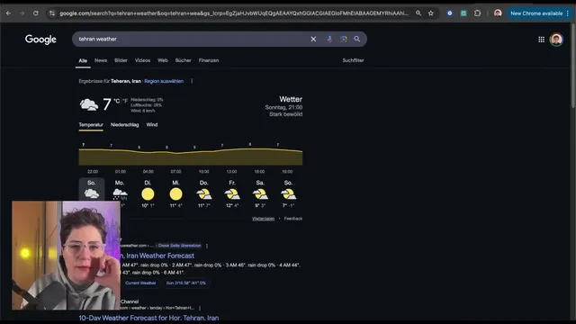Bookmark this page with the star icon
576x324 pixels.
pos(431,13)
